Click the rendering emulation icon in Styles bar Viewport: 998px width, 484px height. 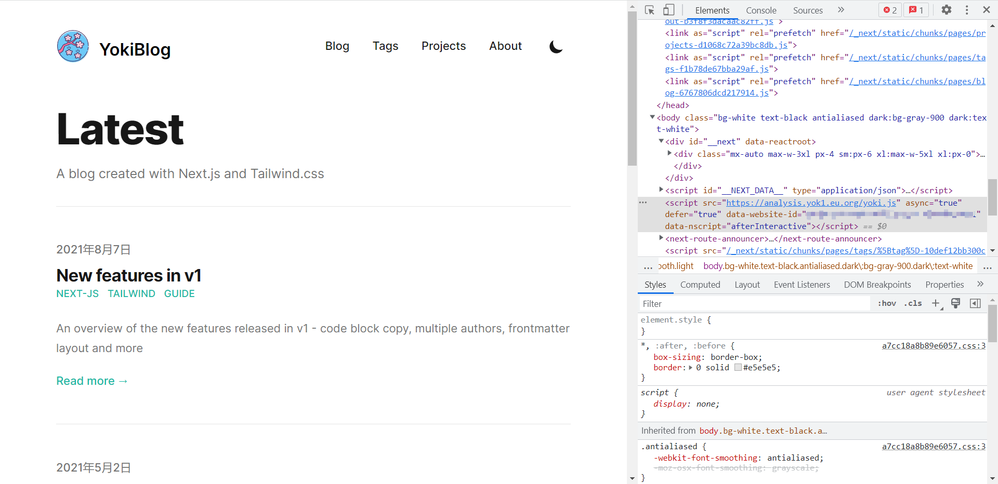tap(956, 303)
